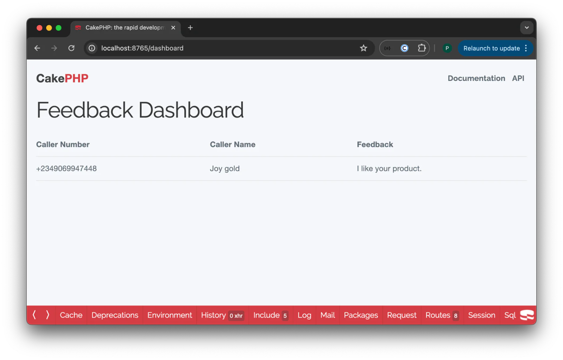This screenshot has width=563, height=360.
Task: Click the DebugKit CakePHP logo icon
Action: [527, 315]
